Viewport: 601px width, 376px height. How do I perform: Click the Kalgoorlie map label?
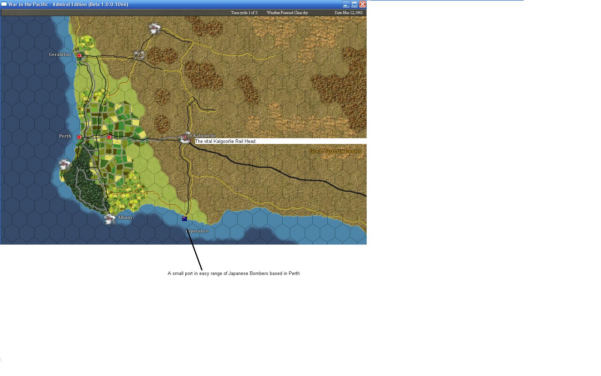(204, 136)
